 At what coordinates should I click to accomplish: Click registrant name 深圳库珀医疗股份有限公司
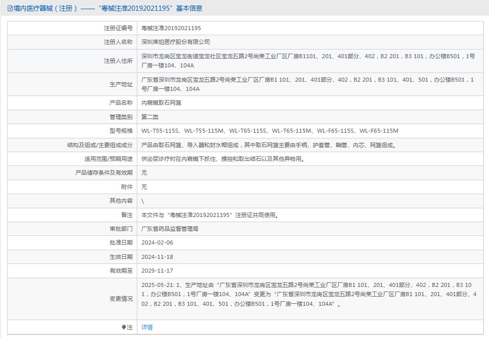pyautogui.click(x=176, y=42)
